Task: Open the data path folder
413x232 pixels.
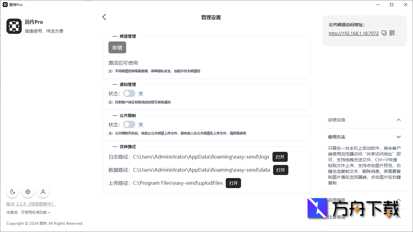Action: click(280, 170)
